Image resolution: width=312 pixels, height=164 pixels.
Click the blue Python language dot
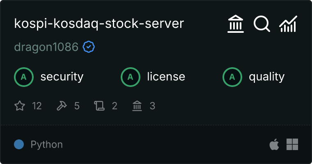pyautogui.click(x=19, y=144)
